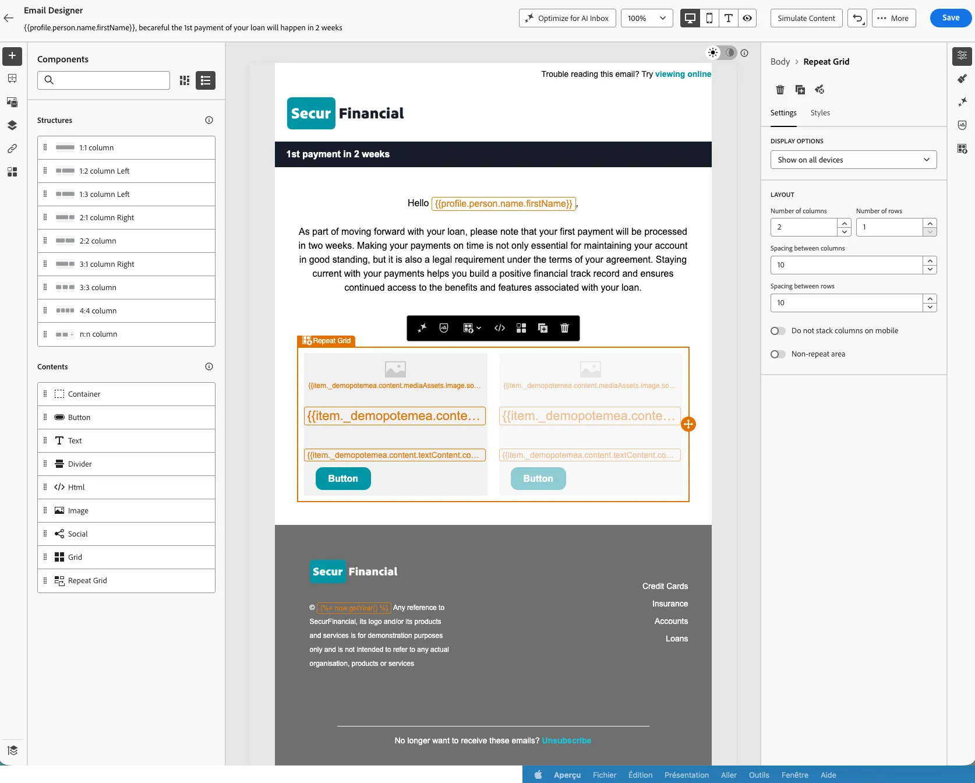This screenshot has height=783, width=975.
Task: Click Simulate Content button
Action: point(806,18)
